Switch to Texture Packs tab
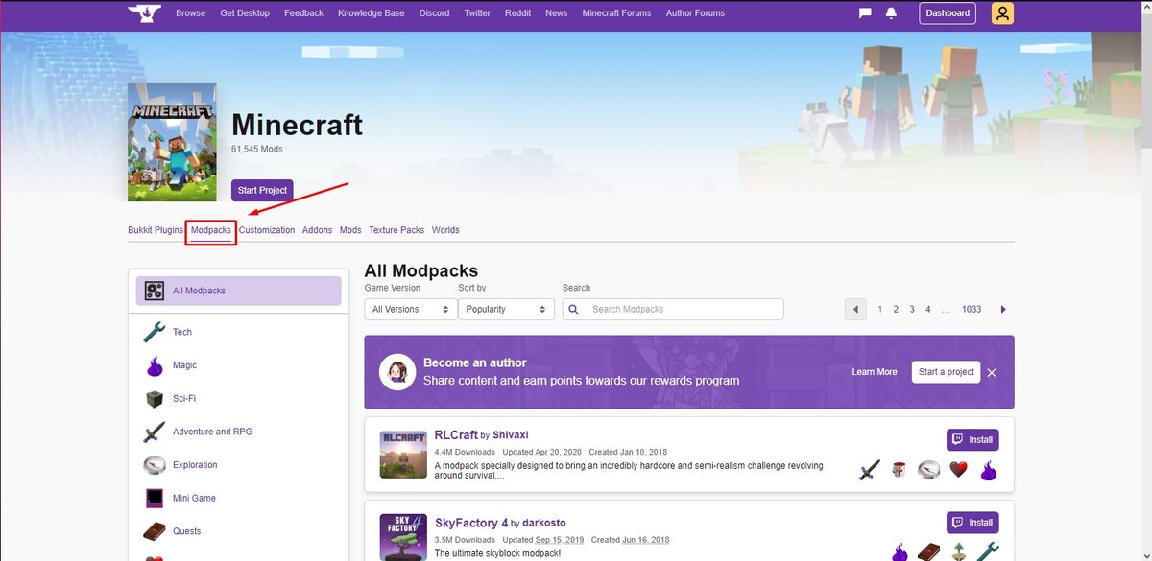Screen dimensions: 1152x561 [396, 230]
